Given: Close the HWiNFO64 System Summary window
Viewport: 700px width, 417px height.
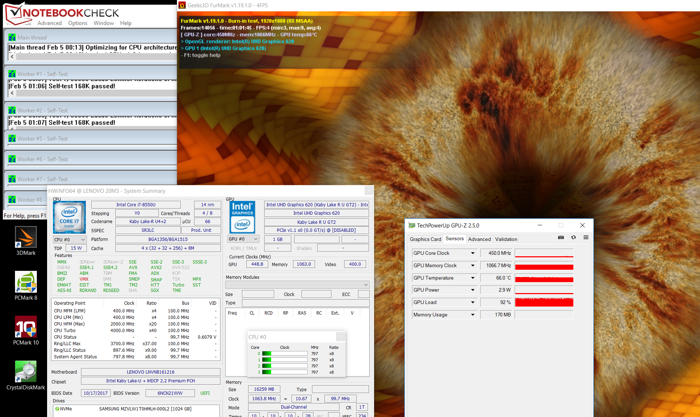Looking at the screenshot, I should click(x=369, y=191).
